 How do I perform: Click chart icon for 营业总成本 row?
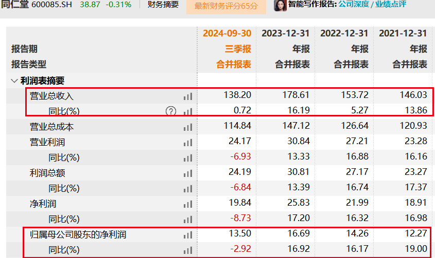click(x=187, y=127)
